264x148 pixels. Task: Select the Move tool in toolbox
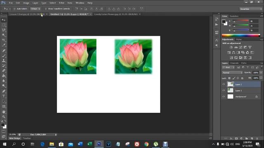4,20
